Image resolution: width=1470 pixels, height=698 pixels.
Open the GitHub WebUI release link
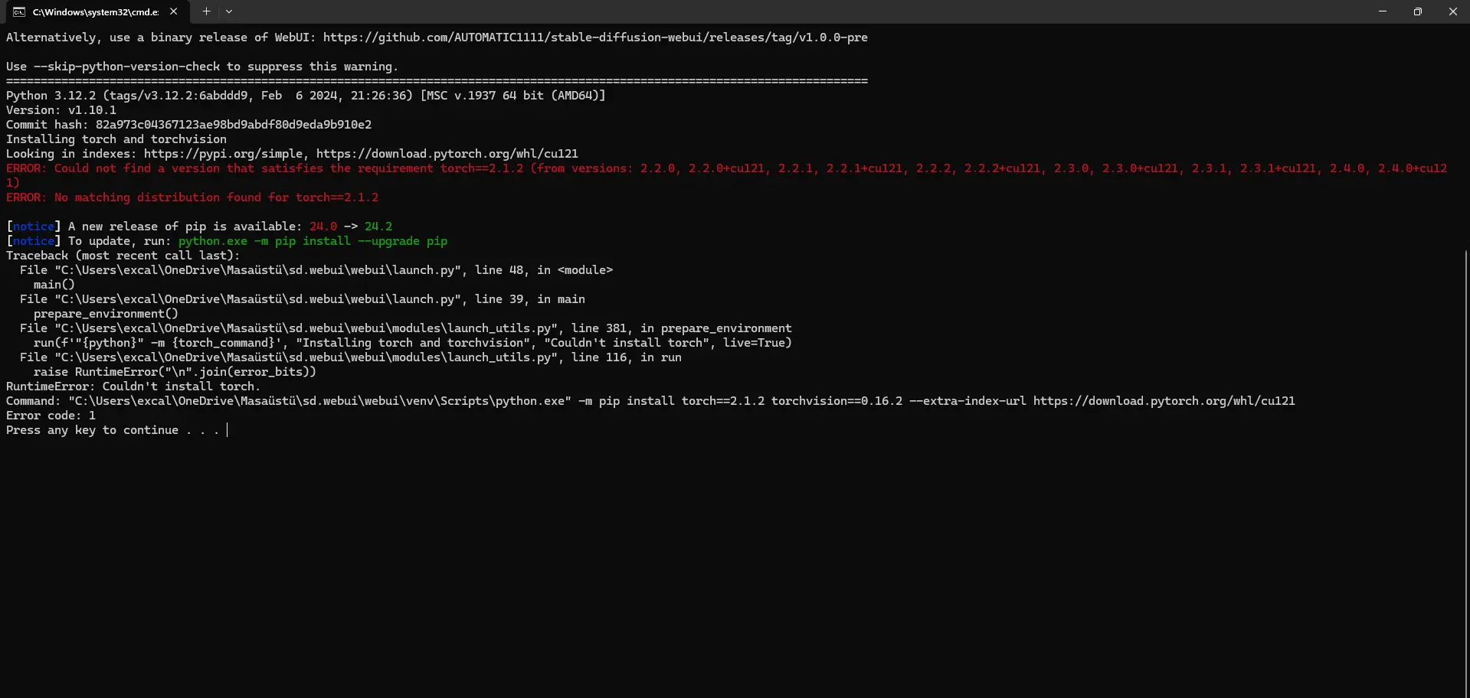pyautogui.click(x=595, y=38)
